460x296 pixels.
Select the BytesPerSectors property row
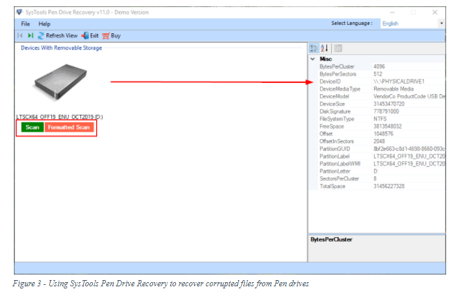pyautogui.click(x=382, y=74)
